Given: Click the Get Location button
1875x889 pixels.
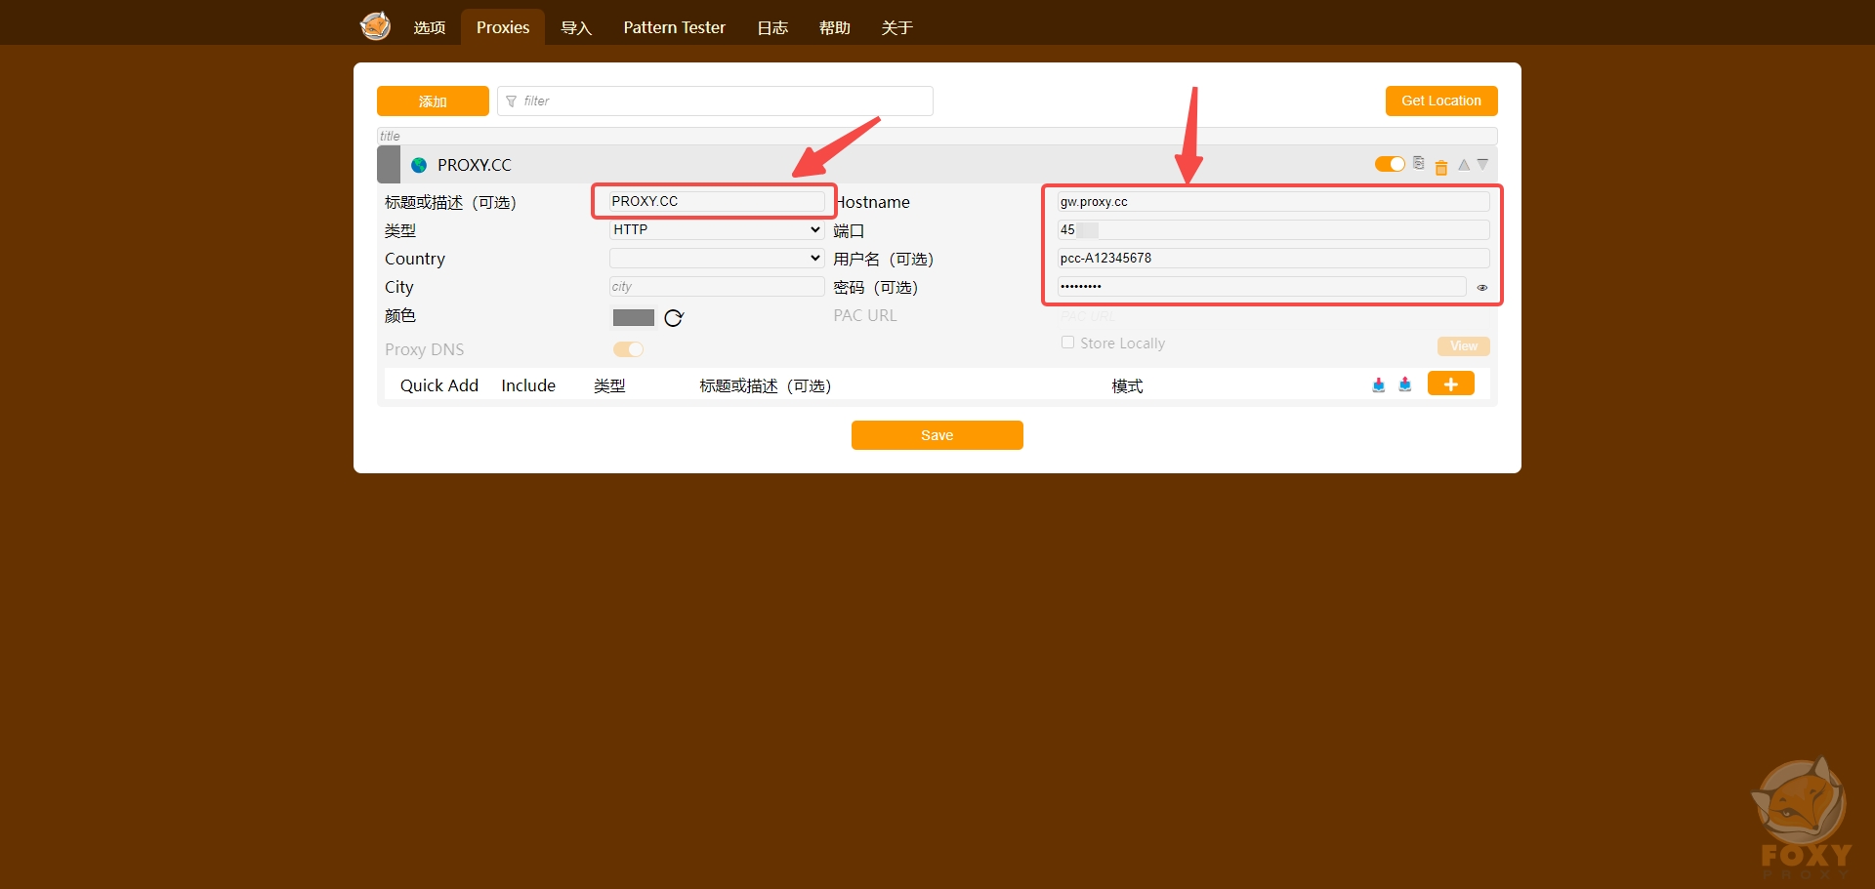Looking at the screenshot, I should tap(1441, 101).
